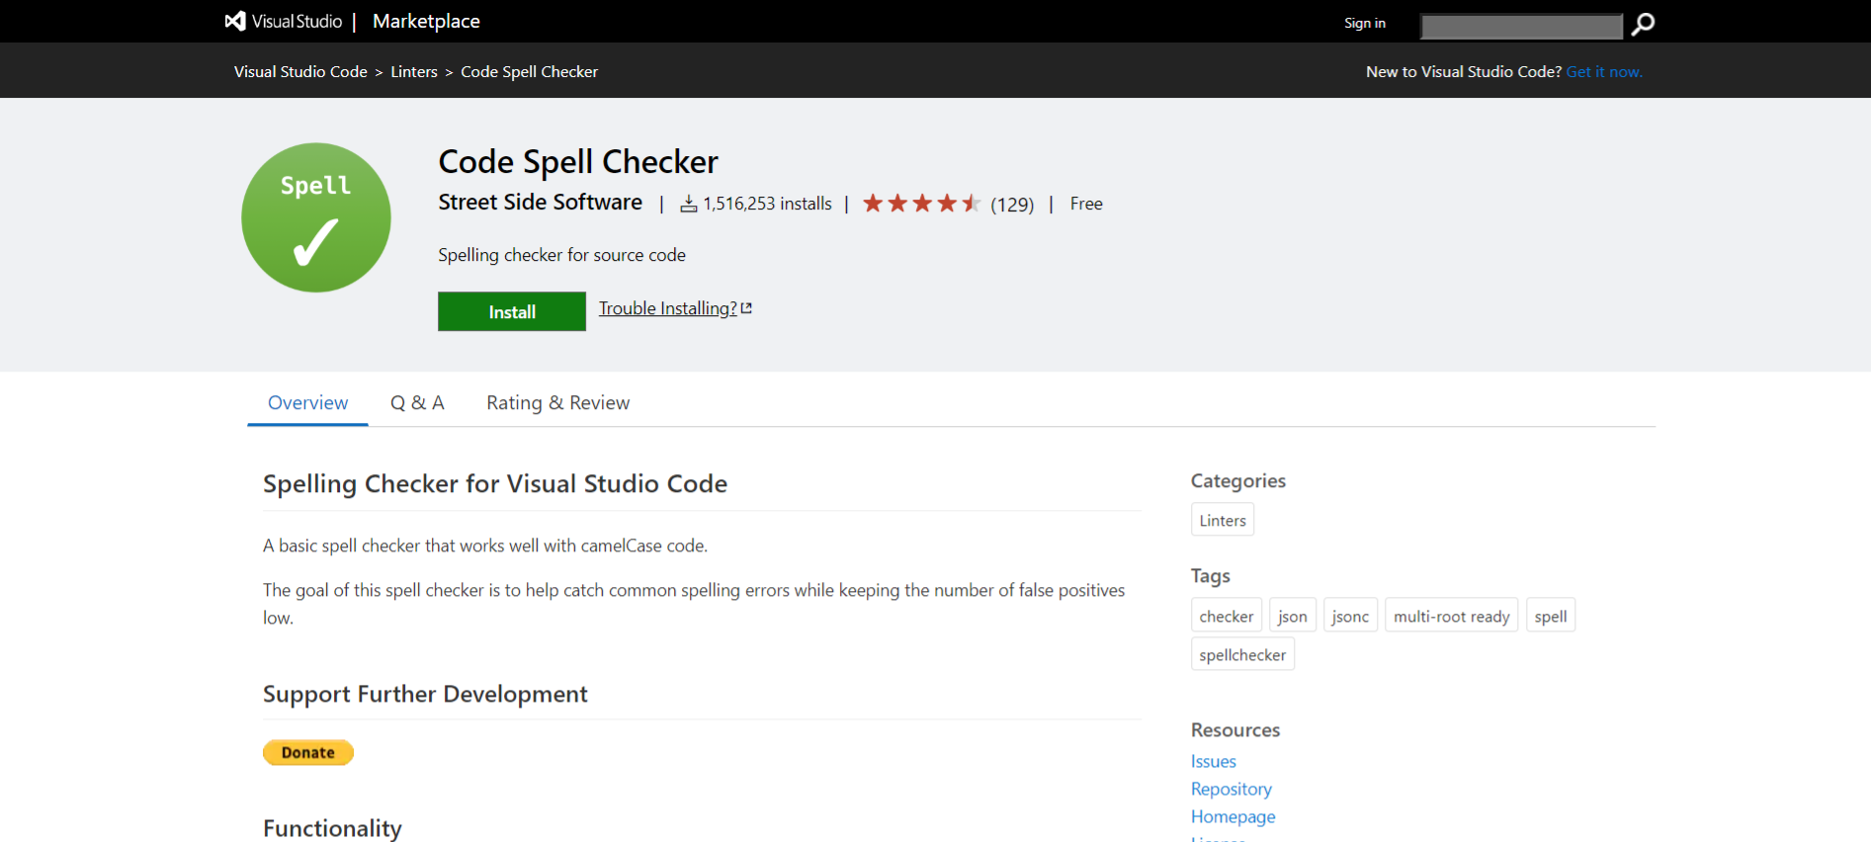The width and height of the screenshot is (1871, 842).
Task: Focus the Marketplace search field
Action: click(1521, 26)
